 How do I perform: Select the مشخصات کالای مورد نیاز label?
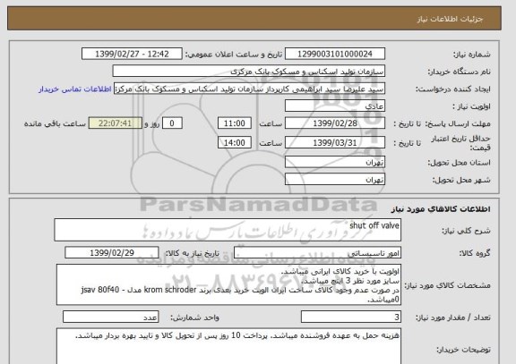tap(447, 285)
